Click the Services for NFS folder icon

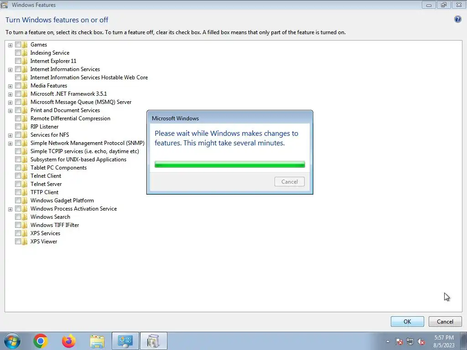click(25, 135)
